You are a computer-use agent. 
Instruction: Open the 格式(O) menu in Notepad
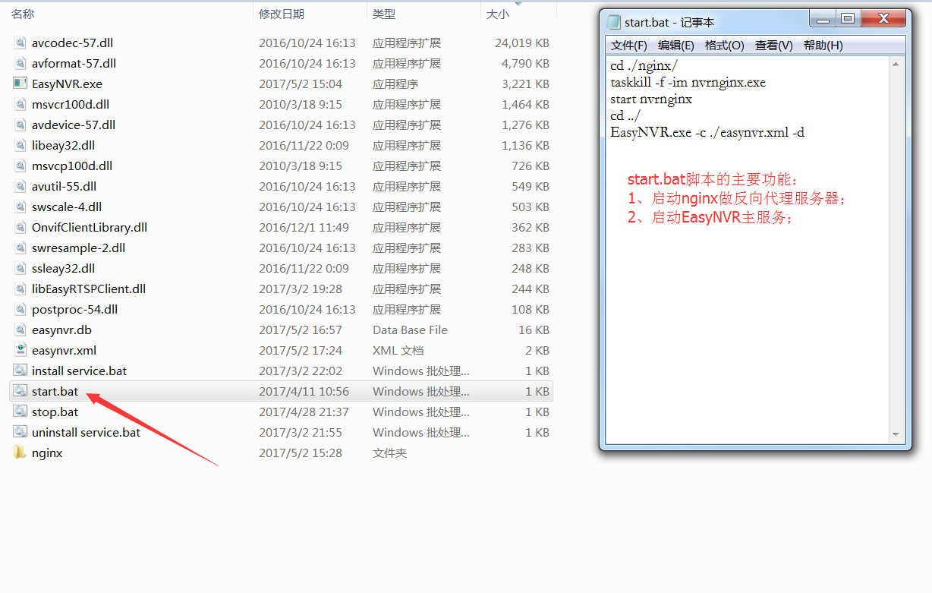point(724,46)
